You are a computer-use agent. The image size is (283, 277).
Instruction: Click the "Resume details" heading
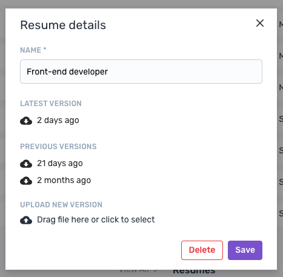pyautogui.click(x=63, y=25)
